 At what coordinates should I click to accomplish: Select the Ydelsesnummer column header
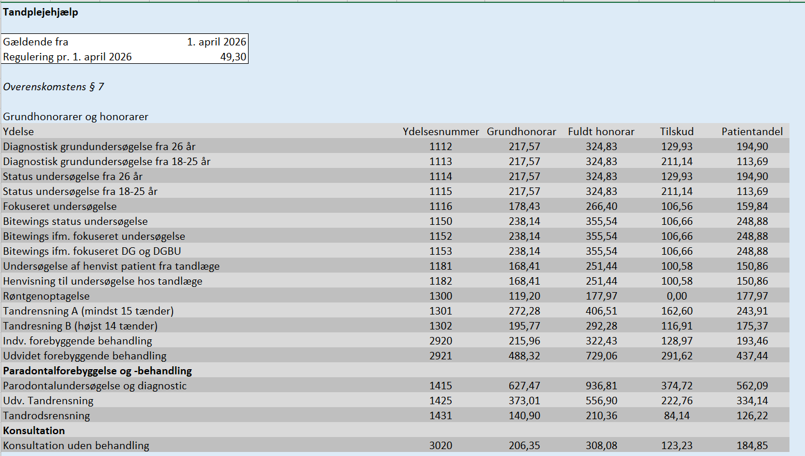tap(441, 132)
